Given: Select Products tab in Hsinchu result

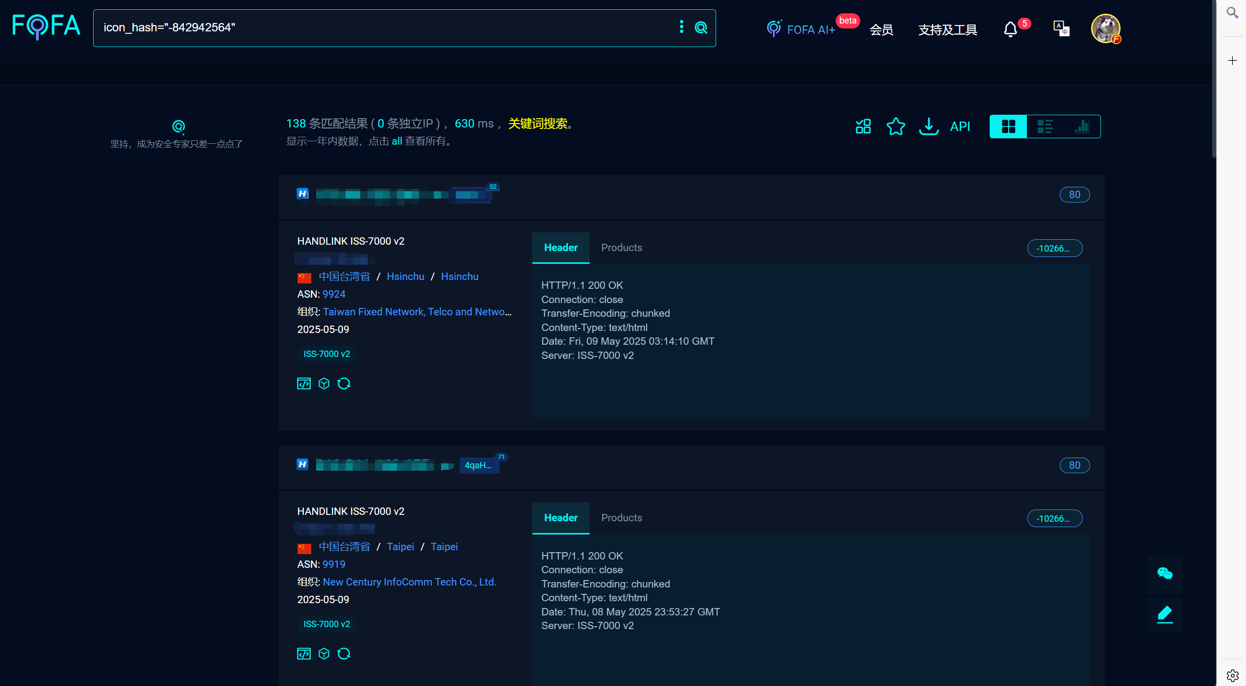Looking at the screenshot, I should point(622,248).
